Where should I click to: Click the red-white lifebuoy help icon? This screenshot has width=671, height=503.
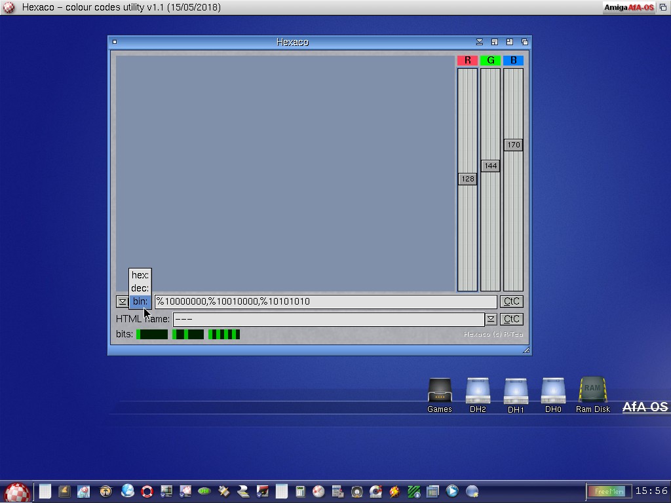[x=147, y=491]
